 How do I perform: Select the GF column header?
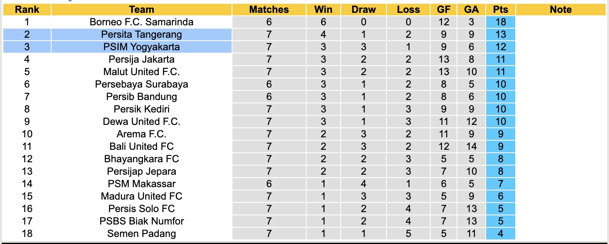444,10
